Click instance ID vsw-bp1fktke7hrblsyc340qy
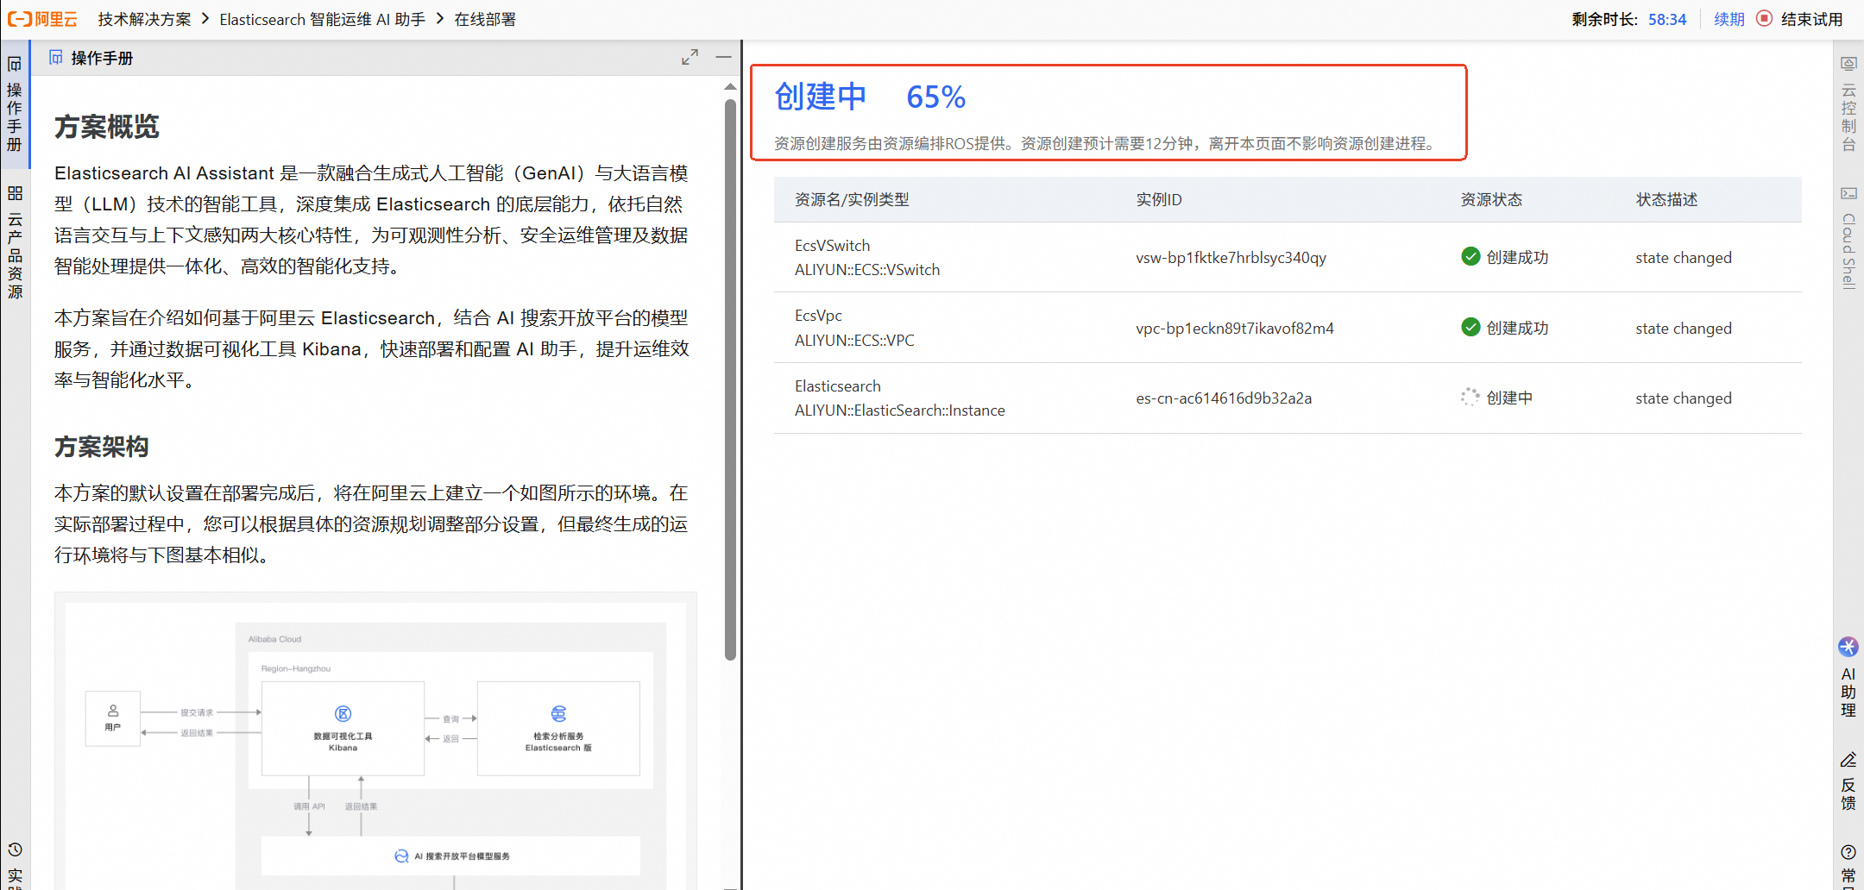 pyautogui.click(x=1231, y=258)
